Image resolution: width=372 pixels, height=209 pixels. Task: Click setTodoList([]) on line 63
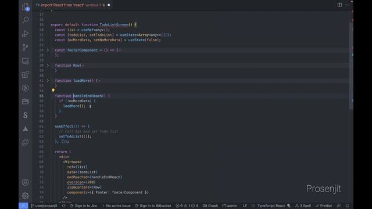point(75,136)
